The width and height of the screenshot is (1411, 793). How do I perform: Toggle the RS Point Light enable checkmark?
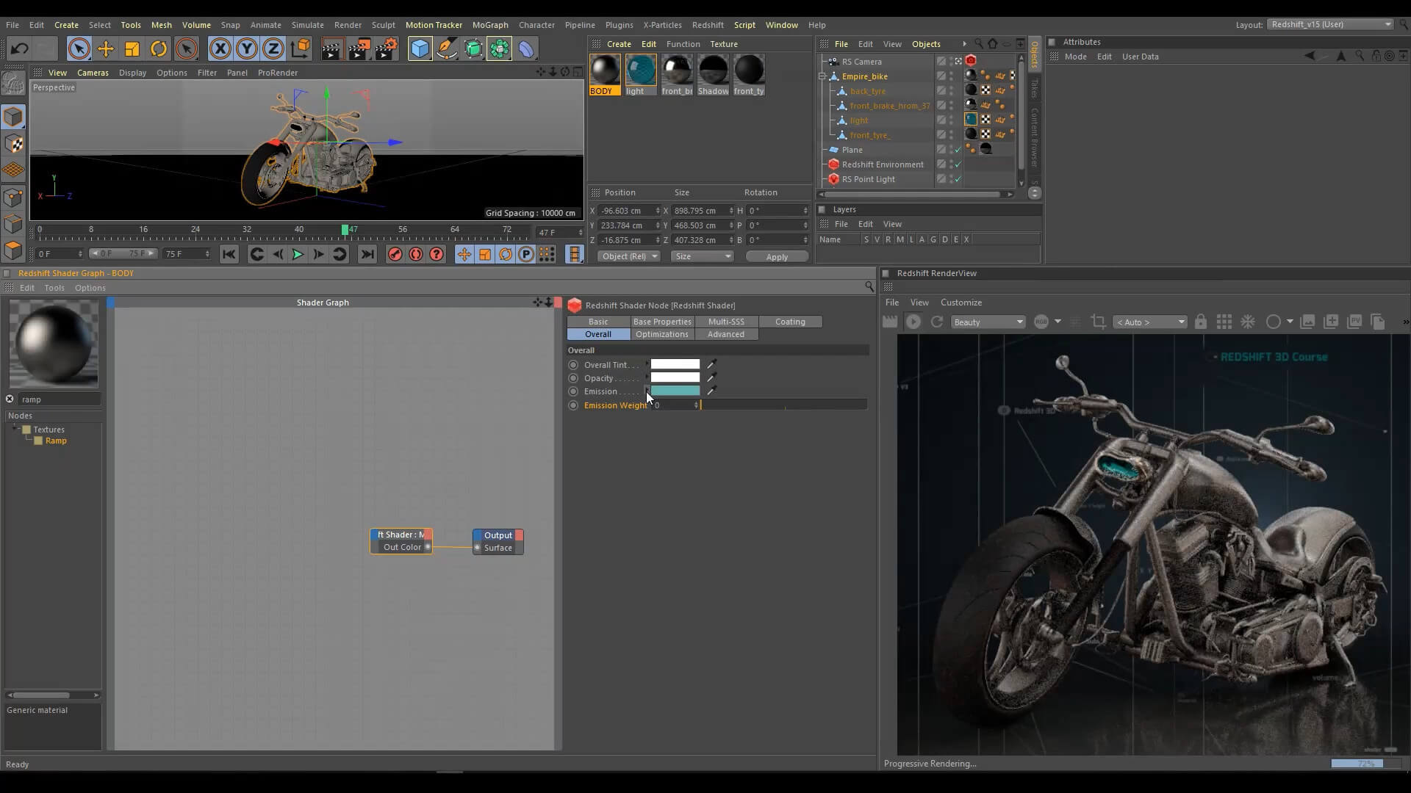click(x=958, y=179)
